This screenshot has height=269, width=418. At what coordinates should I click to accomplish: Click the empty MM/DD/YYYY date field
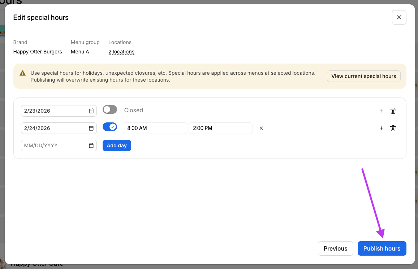pos(54,146)
